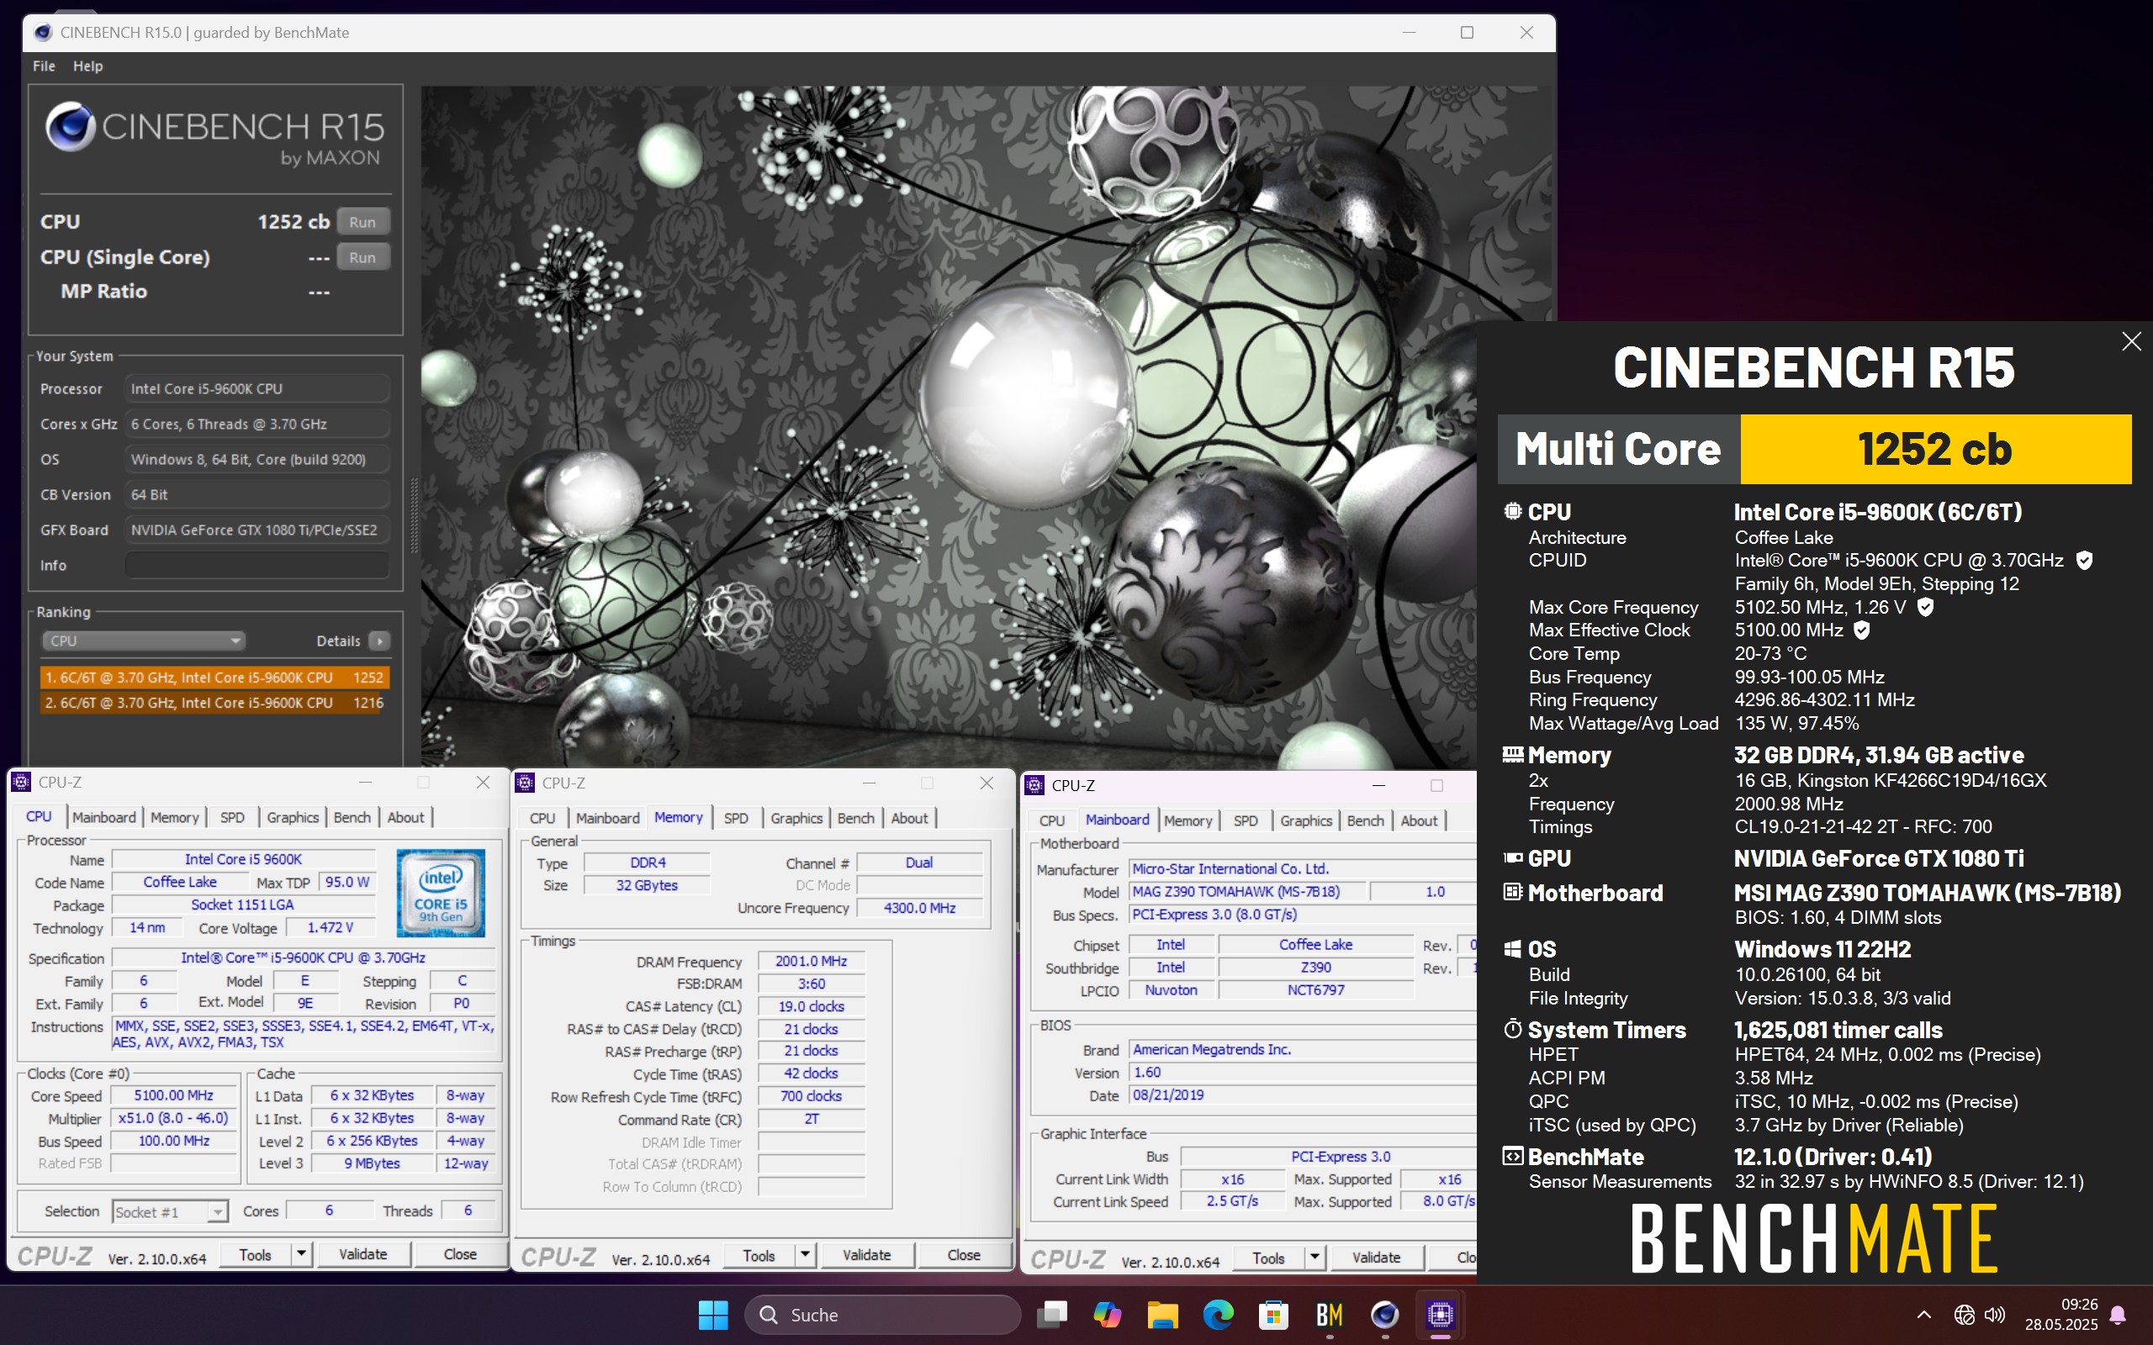Viewport: 2153px width, 1345px height.
Task: Open Mainboard tab in left CPU-Z window
Action: tap(104, 817)
